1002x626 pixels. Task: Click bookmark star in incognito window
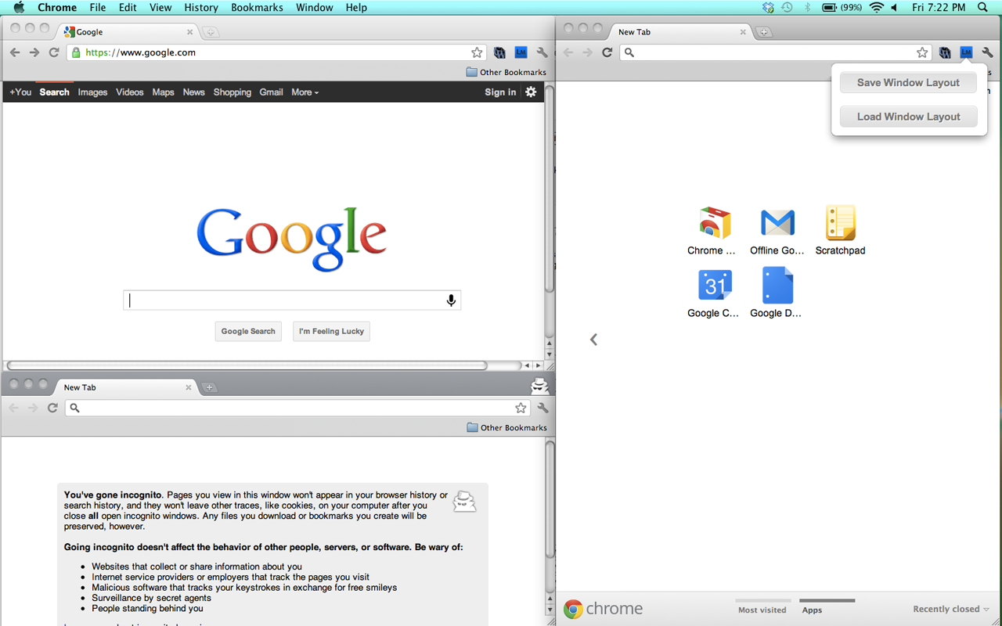pyautogui.click(x=521, y=408)
